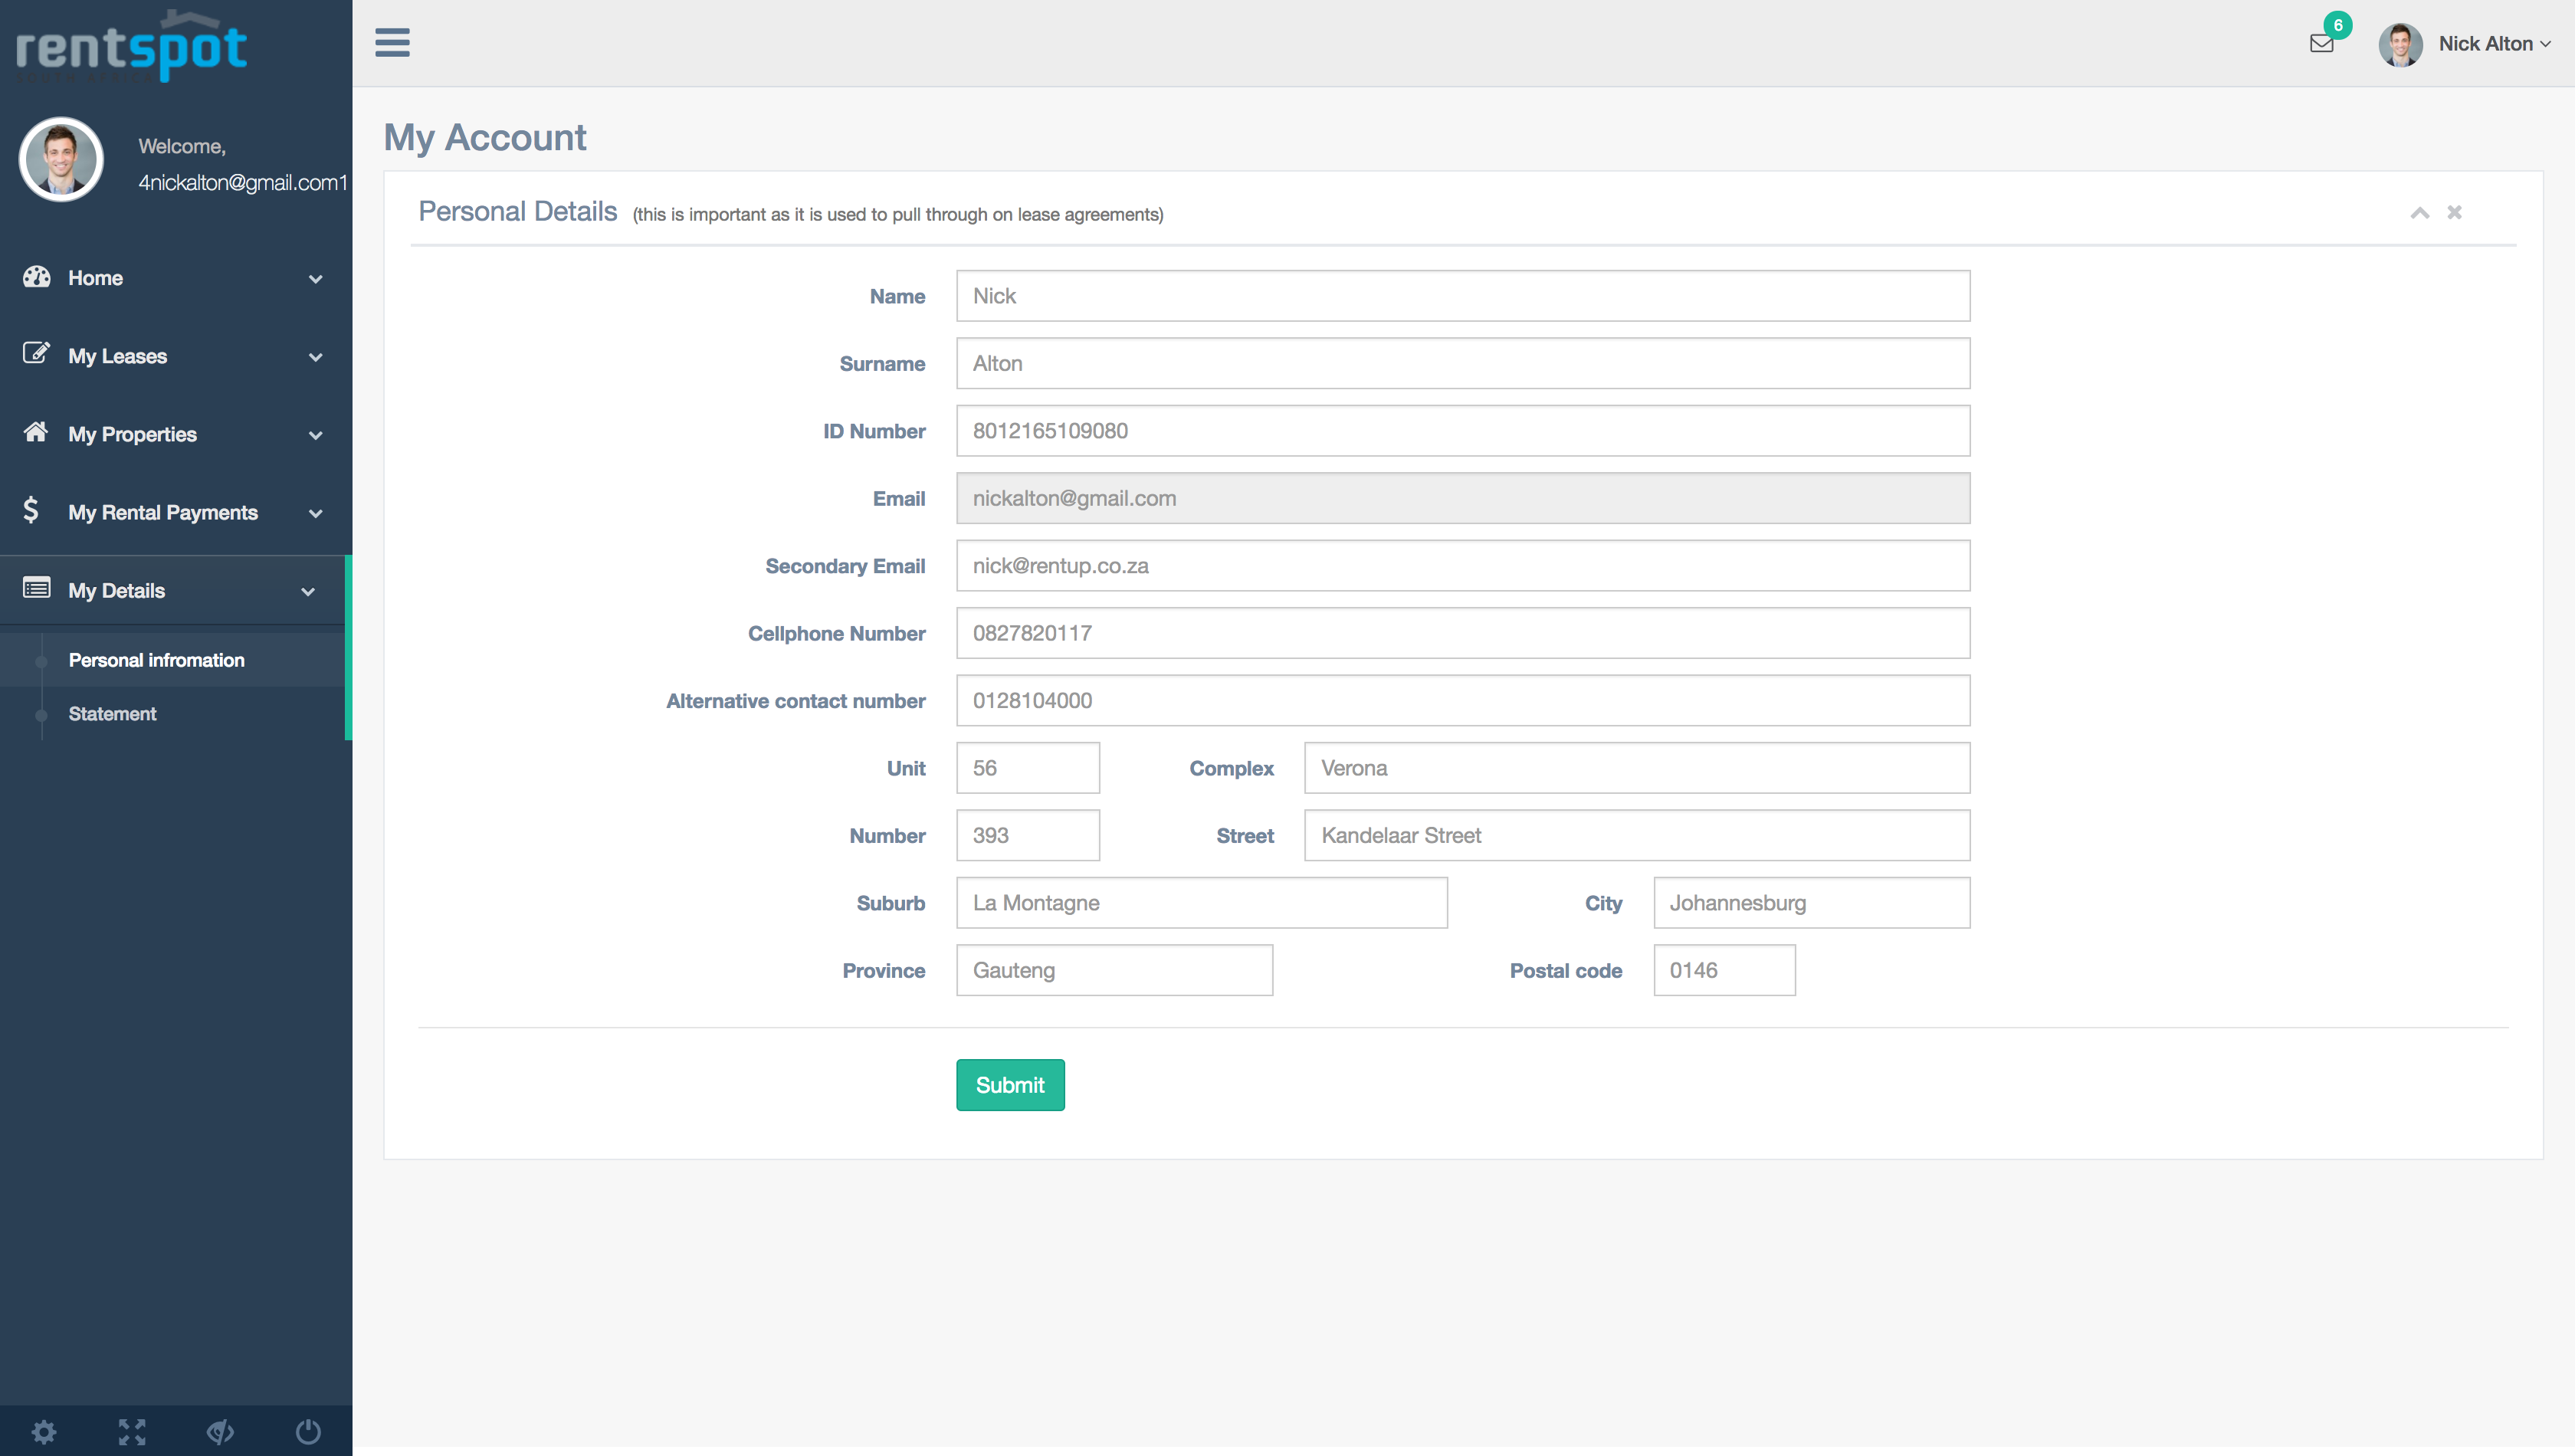This screenshot has height=1456, width=2575.
Task: Collapse the My Details chevron
Action: click(308, 591)
